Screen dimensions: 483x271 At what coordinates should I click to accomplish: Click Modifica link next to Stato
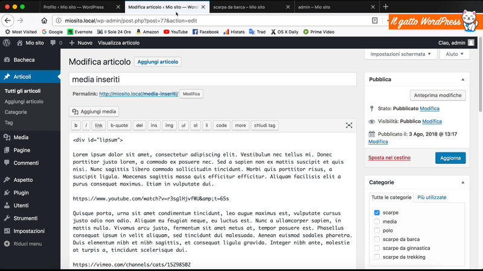click(429, 108)
